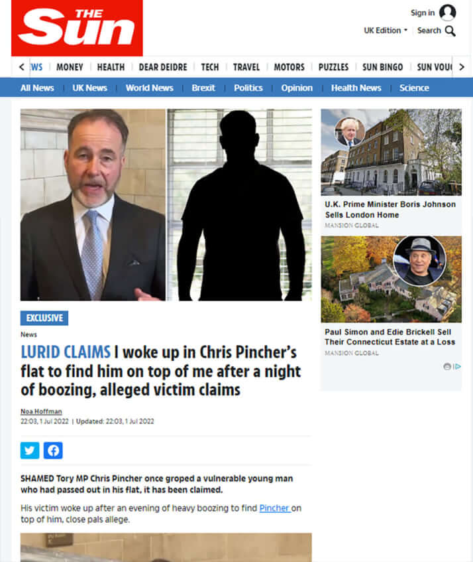This screenshot has height=562, width=473.
Task: Click the Exclusive tag button
Action: click(44, 318)
